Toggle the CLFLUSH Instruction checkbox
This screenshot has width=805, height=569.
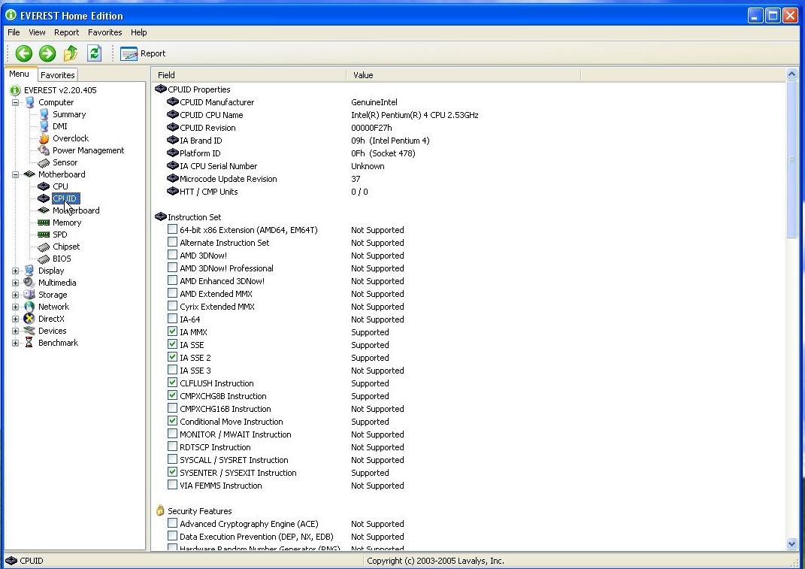(x=173, y=383)
